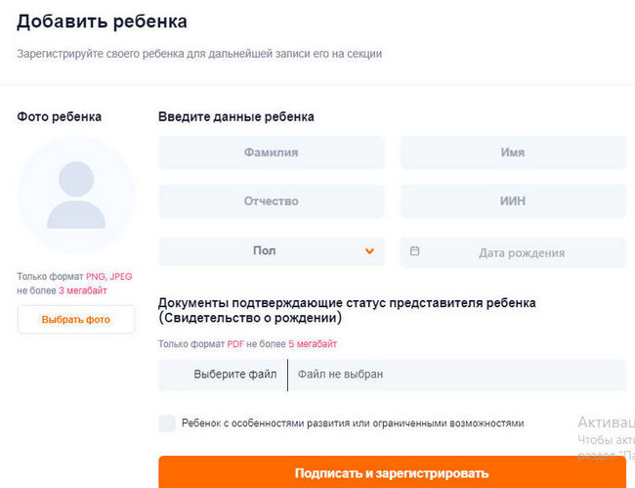Submit with Подписать и зарегистрировать button
Screen dimensions: 635x488
pyautogui.click(x=392, y=473)
